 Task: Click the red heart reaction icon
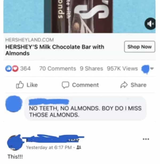pyautogui.click(x=15, y=68)
